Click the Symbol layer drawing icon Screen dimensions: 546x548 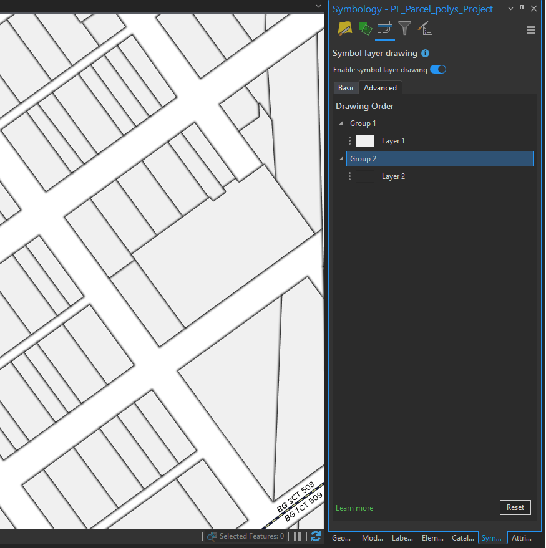click(x=384, y=28)
